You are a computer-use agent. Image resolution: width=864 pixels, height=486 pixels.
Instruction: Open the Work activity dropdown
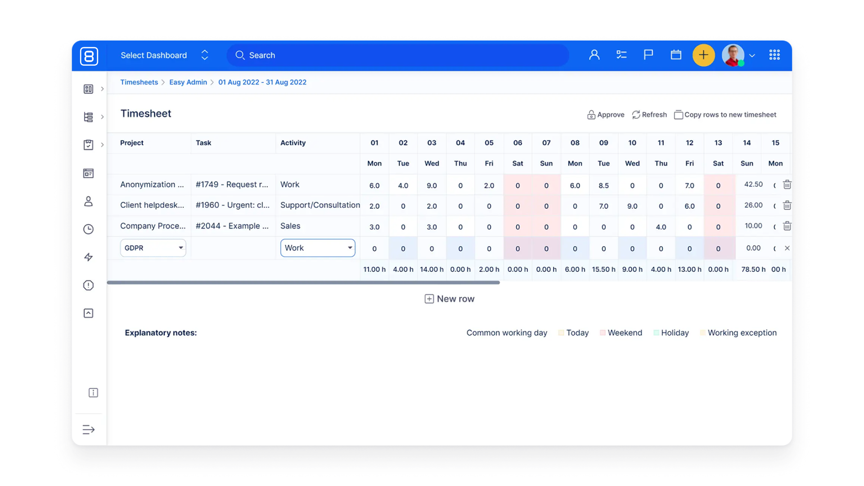tap(318, 248)
